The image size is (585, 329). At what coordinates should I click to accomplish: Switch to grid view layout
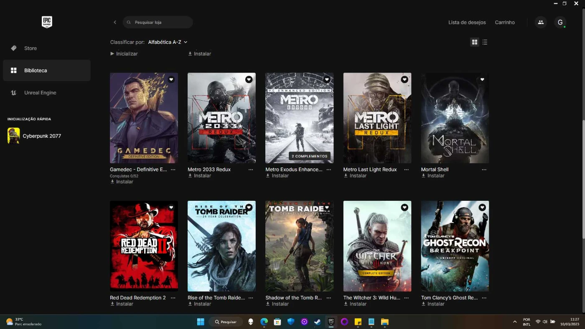tap(474, 42)
